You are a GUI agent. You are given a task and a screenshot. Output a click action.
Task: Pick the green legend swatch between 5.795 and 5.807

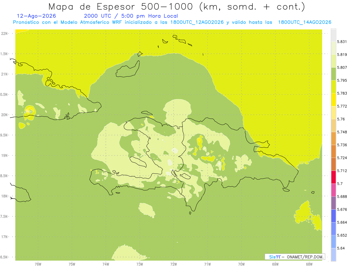coord(333,74)
